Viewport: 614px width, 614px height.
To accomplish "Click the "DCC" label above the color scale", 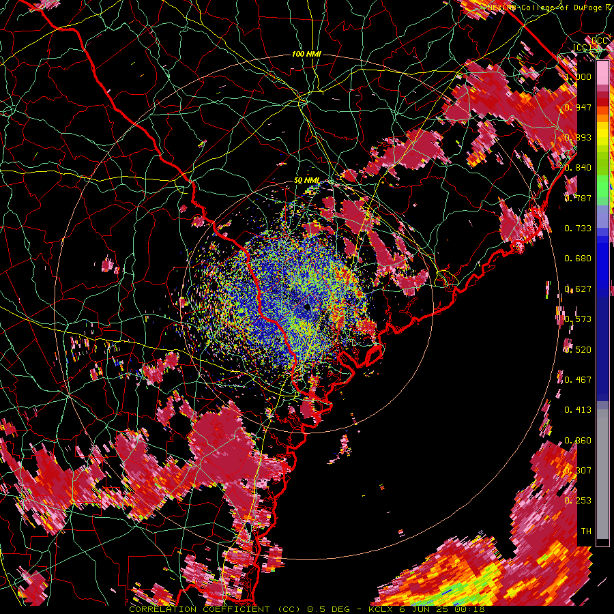I will pyautogui.click(x=600, y=41).
